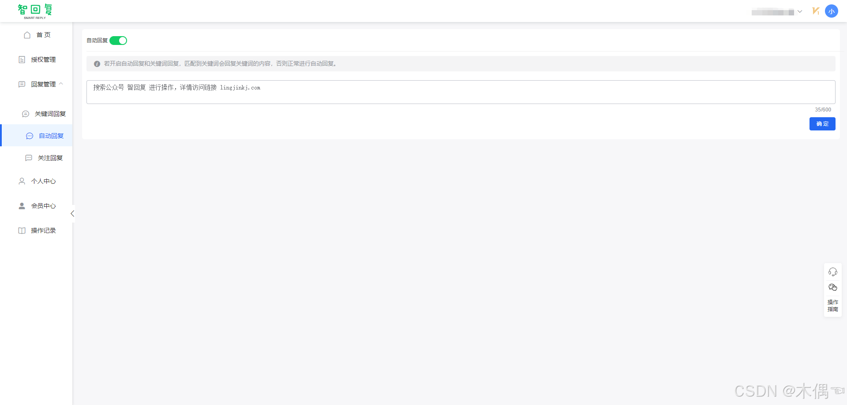Click the book icon beside 操作记录
Viewport: 847px width, 405px height.
[x=22, y=230]
